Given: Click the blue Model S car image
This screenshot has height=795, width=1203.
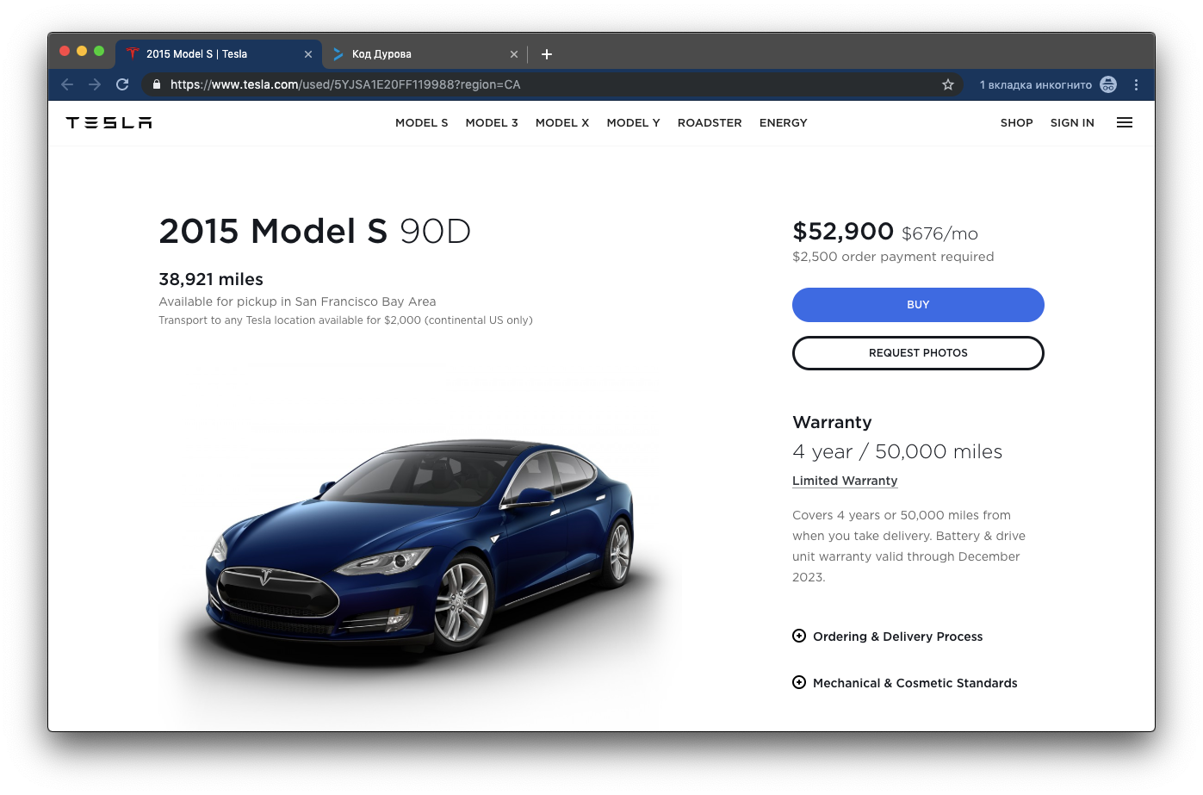Looking at the screenshot, I should click(x=419, y=557).
